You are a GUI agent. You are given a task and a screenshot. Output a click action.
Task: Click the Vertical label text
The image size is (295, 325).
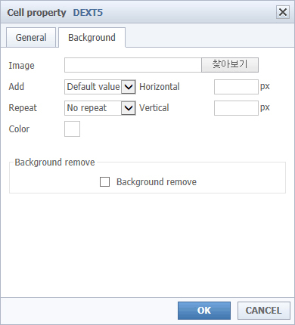coord(154,108)
